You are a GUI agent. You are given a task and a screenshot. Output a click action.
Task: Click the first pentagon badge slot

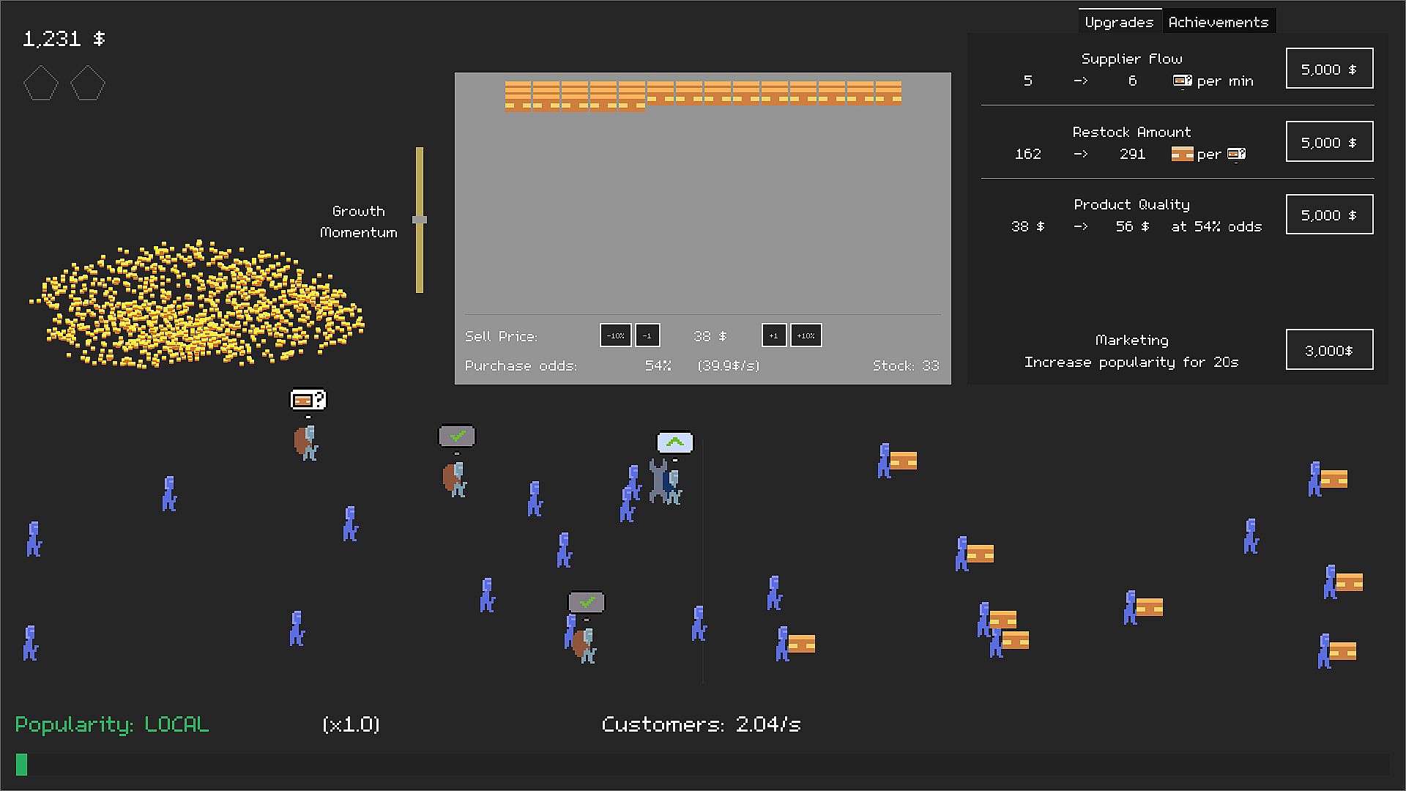pyautogui.click(x=41, y=83)
